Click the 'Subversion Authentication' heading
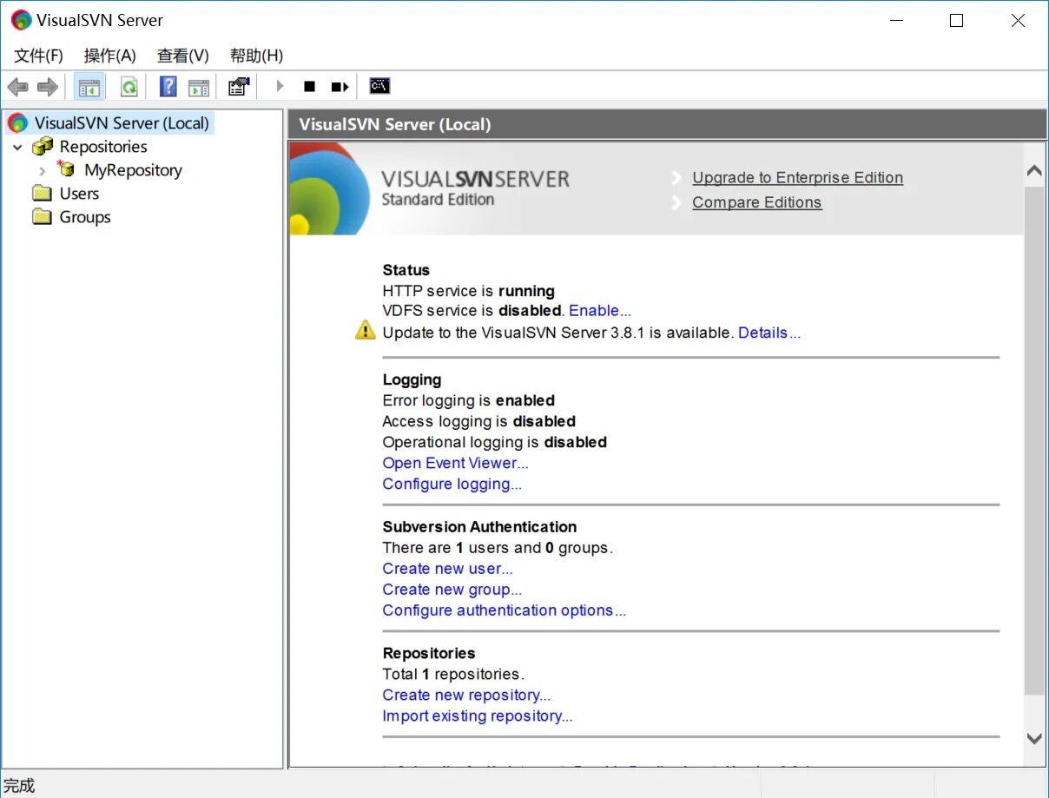 pos(479,527)
